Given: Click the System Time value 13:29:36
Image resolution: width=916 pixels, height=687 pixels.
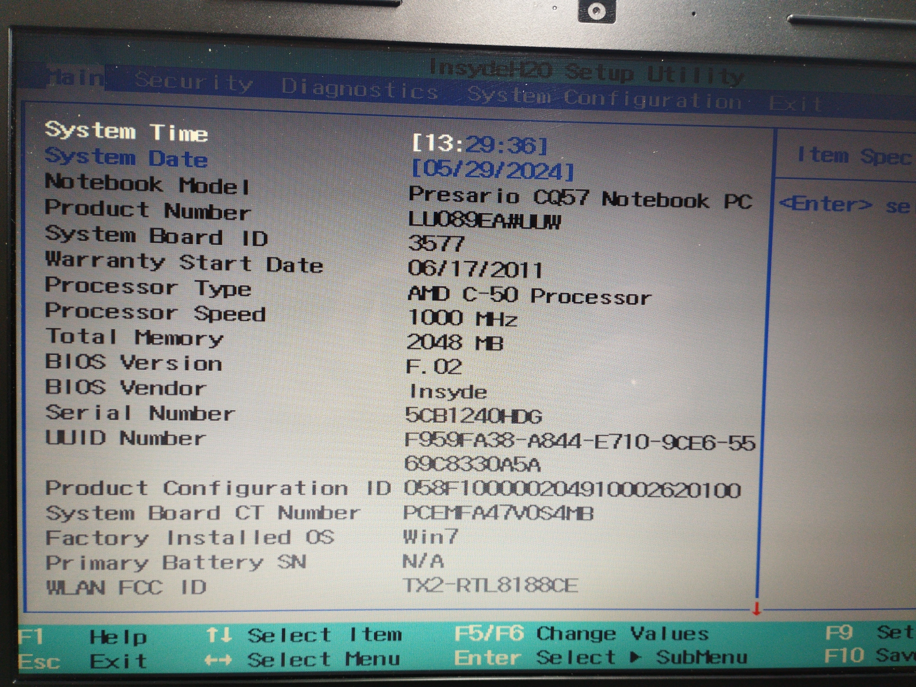Looking at the screenshot, I should (x=479, y=144).
